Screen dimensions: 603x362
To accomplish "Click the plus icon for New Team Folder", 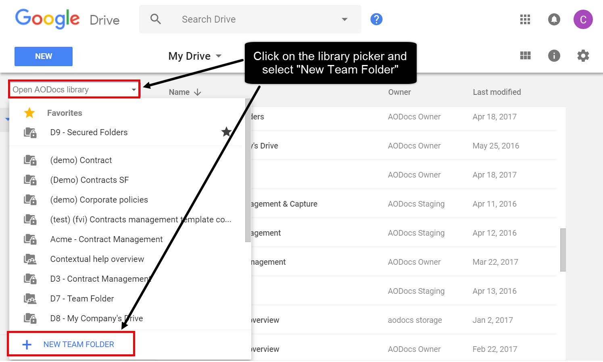I will pos(27,345).
